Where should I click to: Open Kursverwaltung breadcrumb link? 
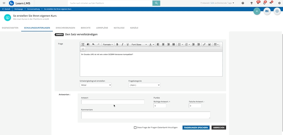(34, 9)
